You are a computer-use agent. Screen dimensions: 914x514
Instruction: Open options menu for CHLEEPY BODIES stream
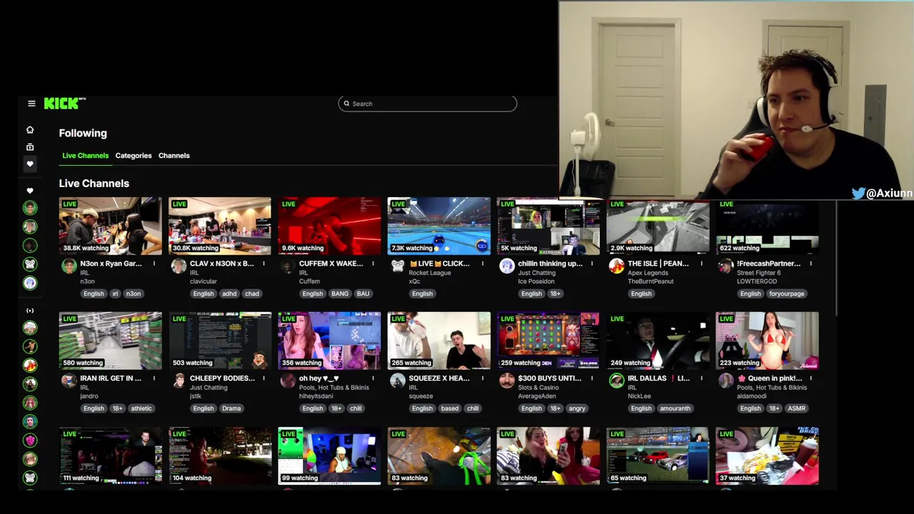[263, 378]
